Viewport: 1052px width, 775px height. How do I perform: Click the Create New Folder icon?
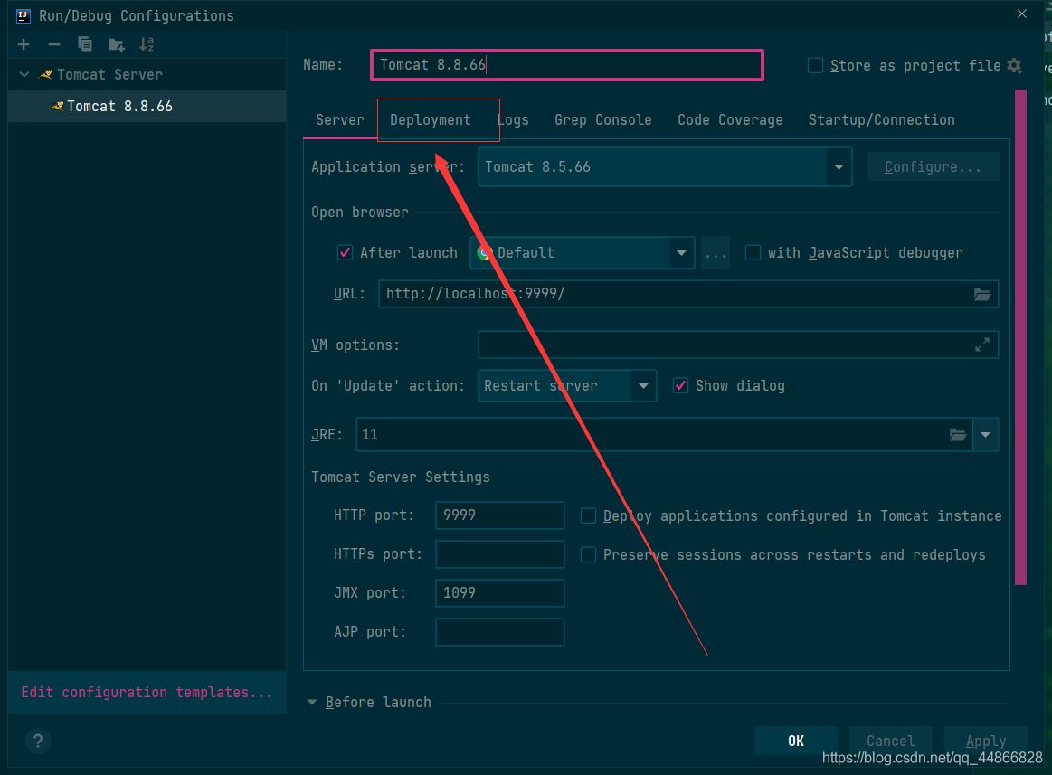pos(116,44)
